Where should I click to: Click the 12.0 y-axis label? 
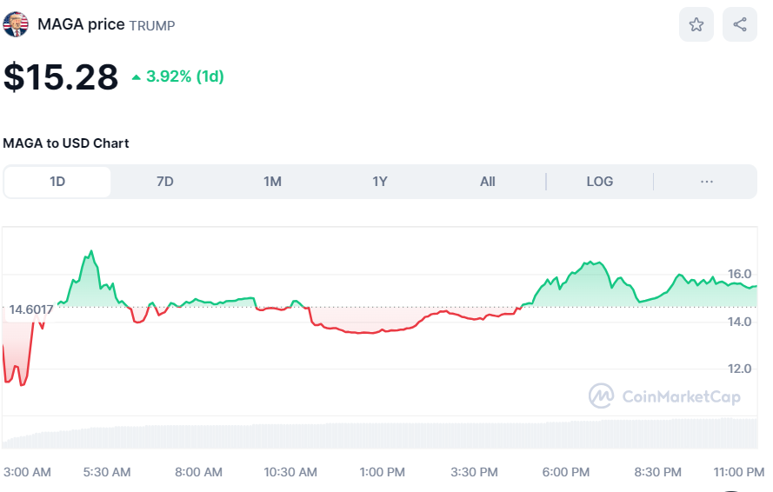[x=739, y=369]
